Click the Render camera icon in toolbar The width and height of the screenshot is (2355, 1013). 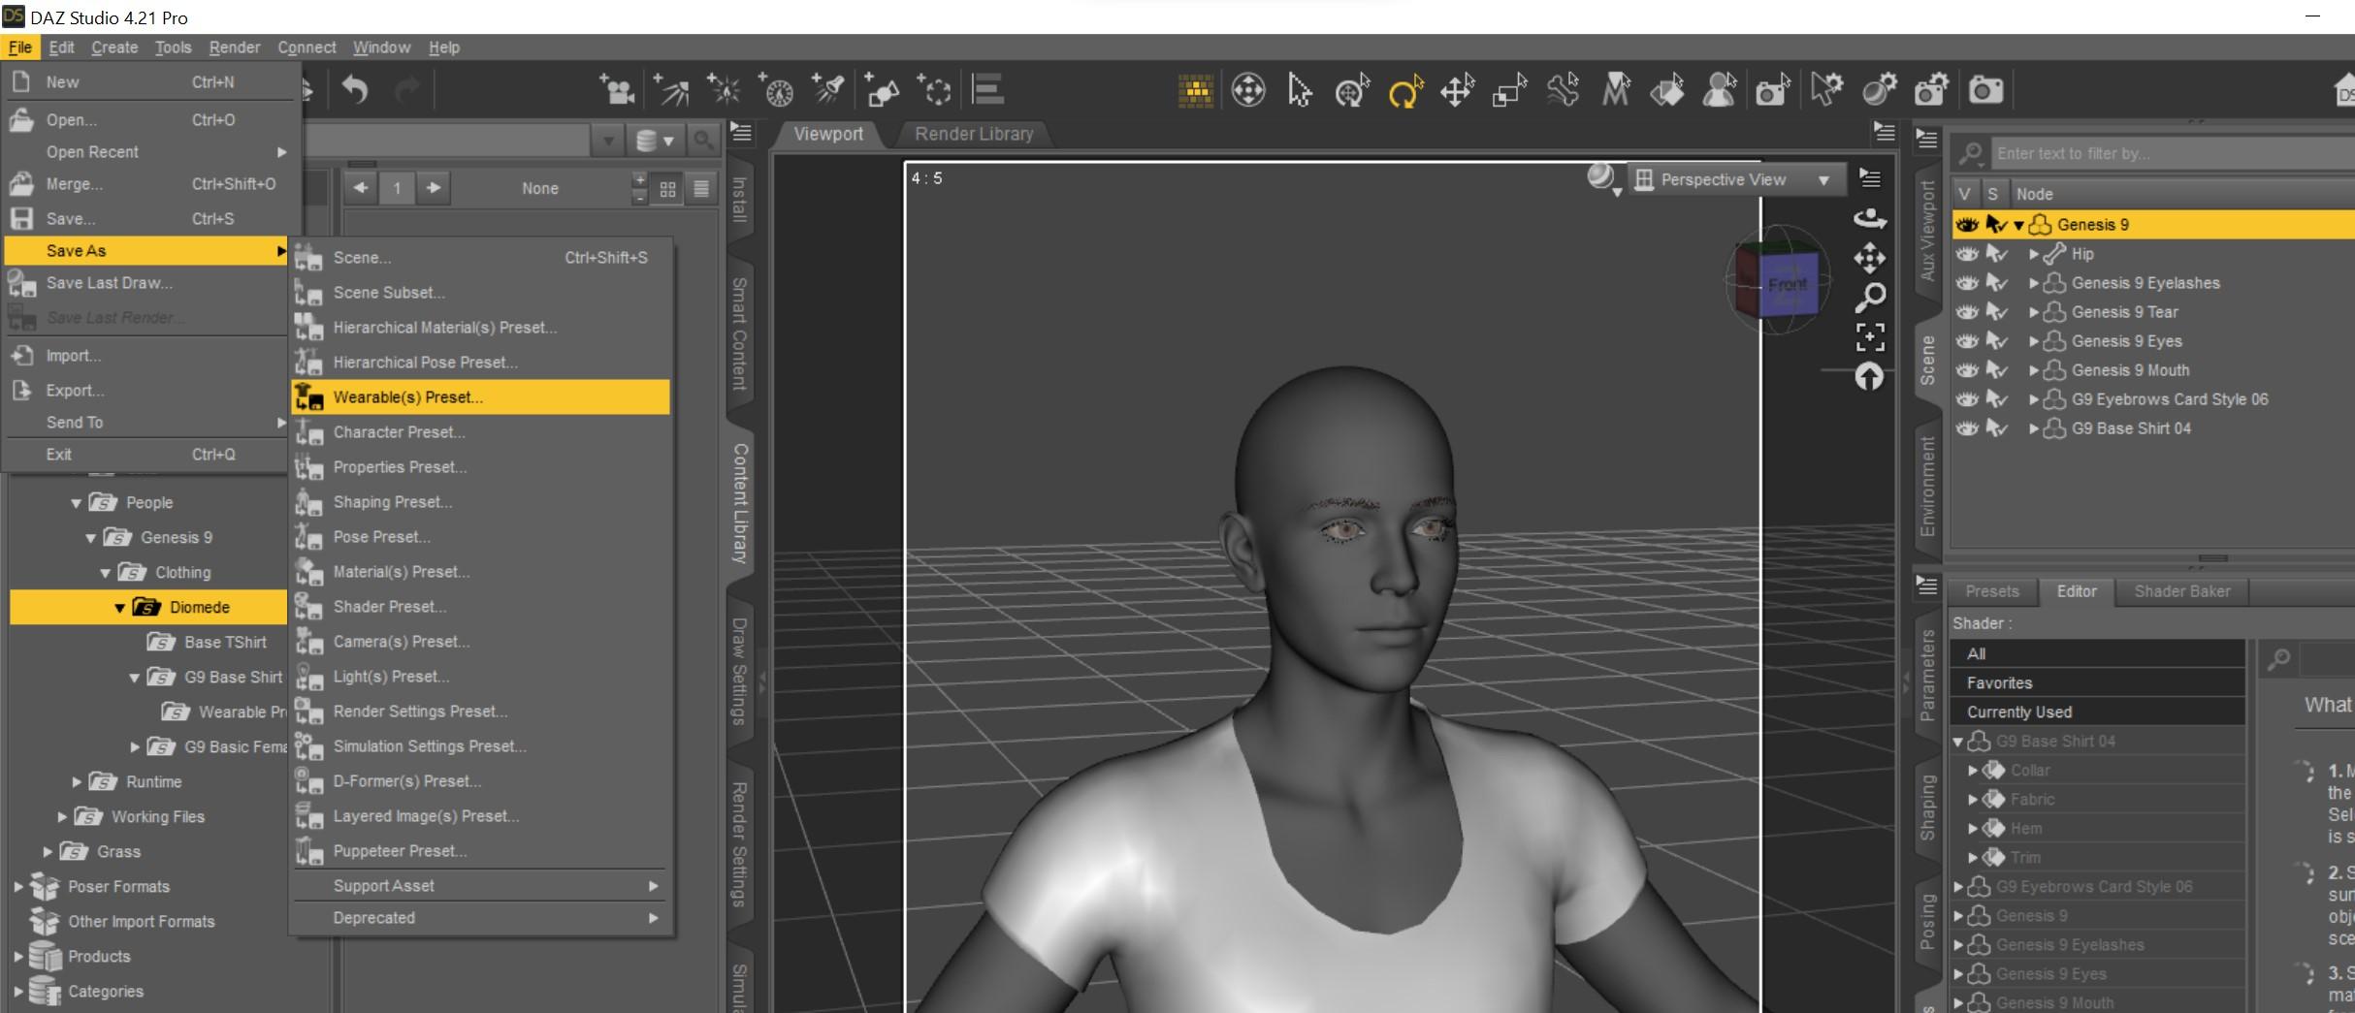(x=1984, y=90)
